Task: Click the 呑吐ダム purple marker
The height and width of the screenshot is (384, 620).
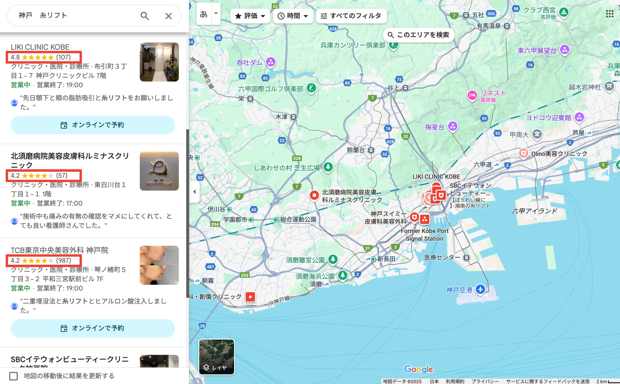Action: click(271, 62)
